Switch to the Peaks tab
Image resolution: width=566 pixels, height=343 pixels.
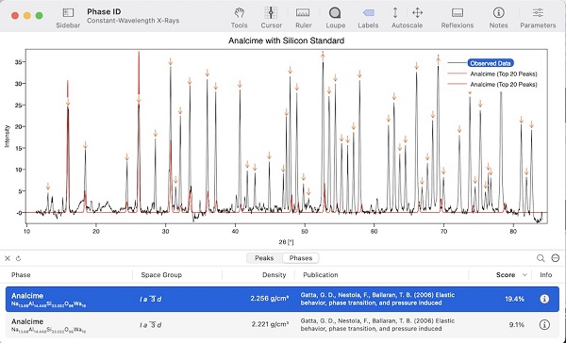pos(264,258)
